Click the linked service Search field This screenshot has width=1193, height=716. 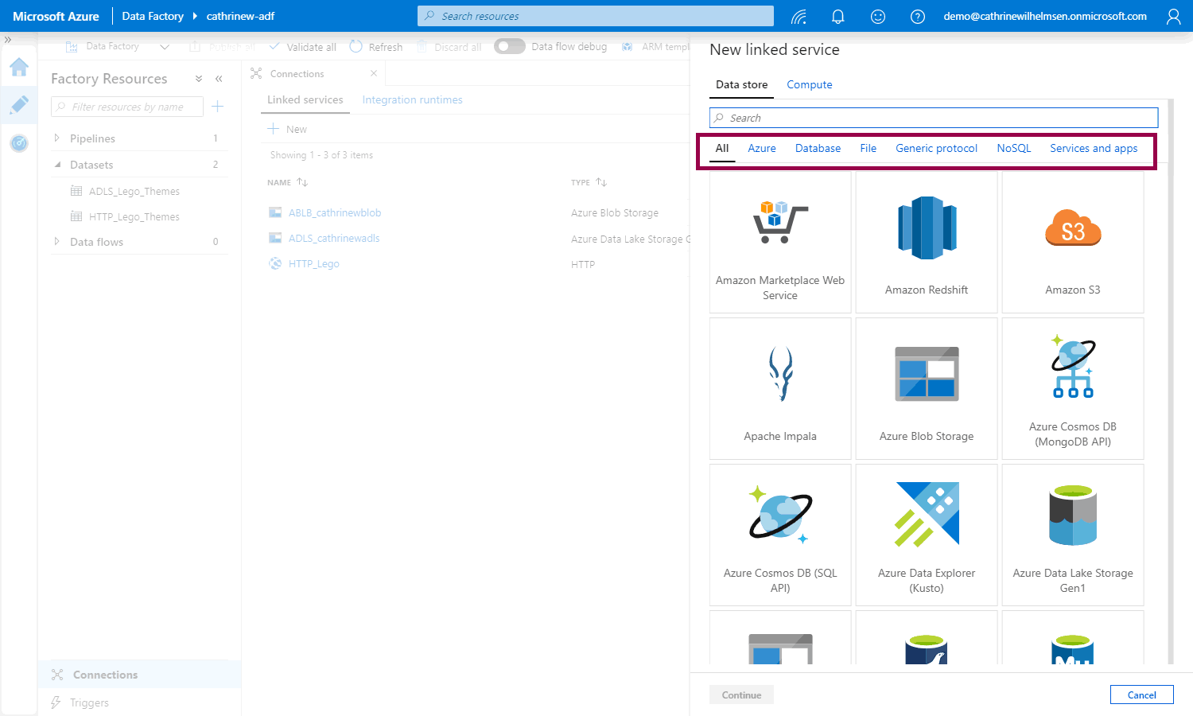pyautogui.click(x=933, y=118)
